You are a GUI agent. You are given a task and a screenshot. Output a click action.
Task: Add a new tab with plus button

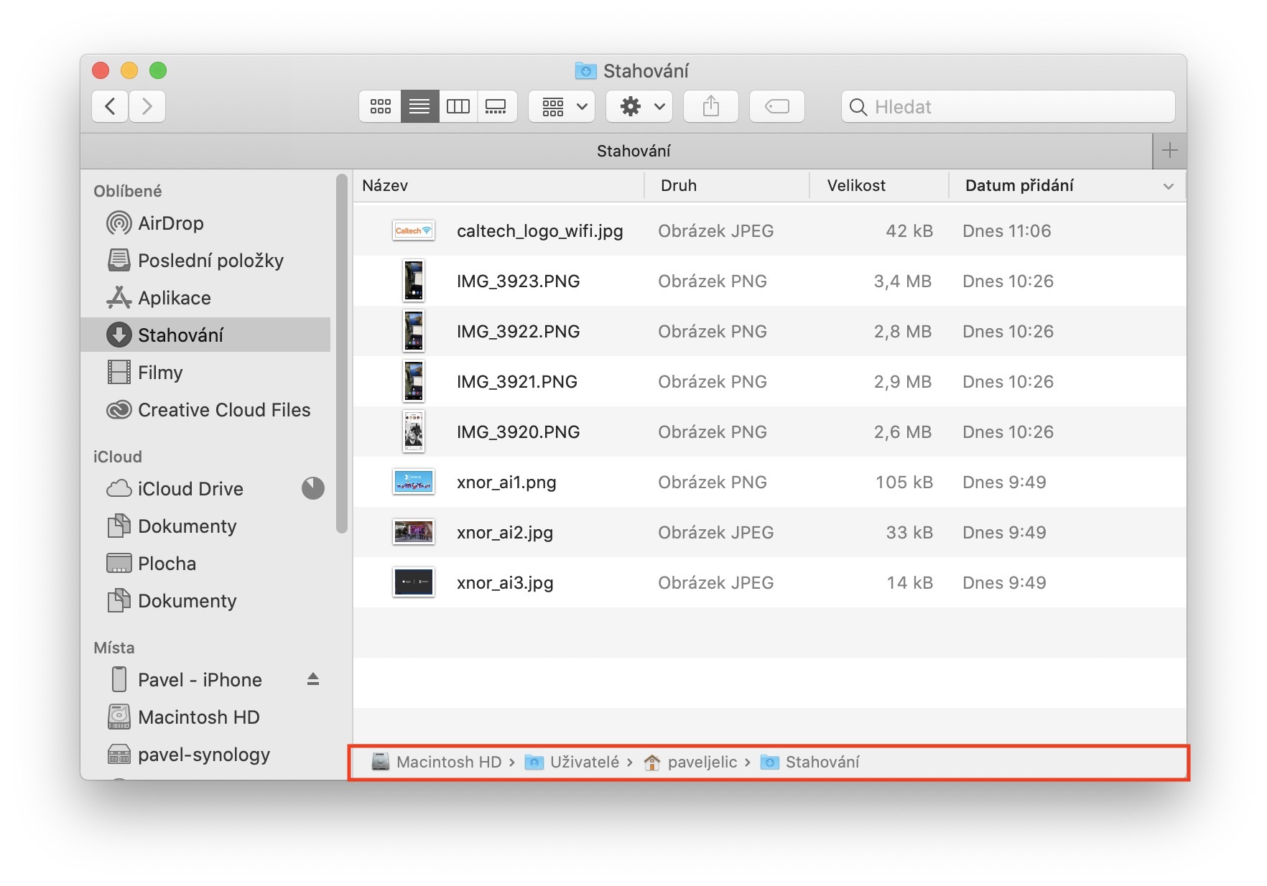pyautogui.click(x=1169, y=151)
